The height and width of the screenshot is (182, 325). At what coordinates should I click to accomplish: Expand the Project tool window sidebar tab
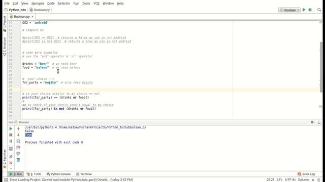5,24
